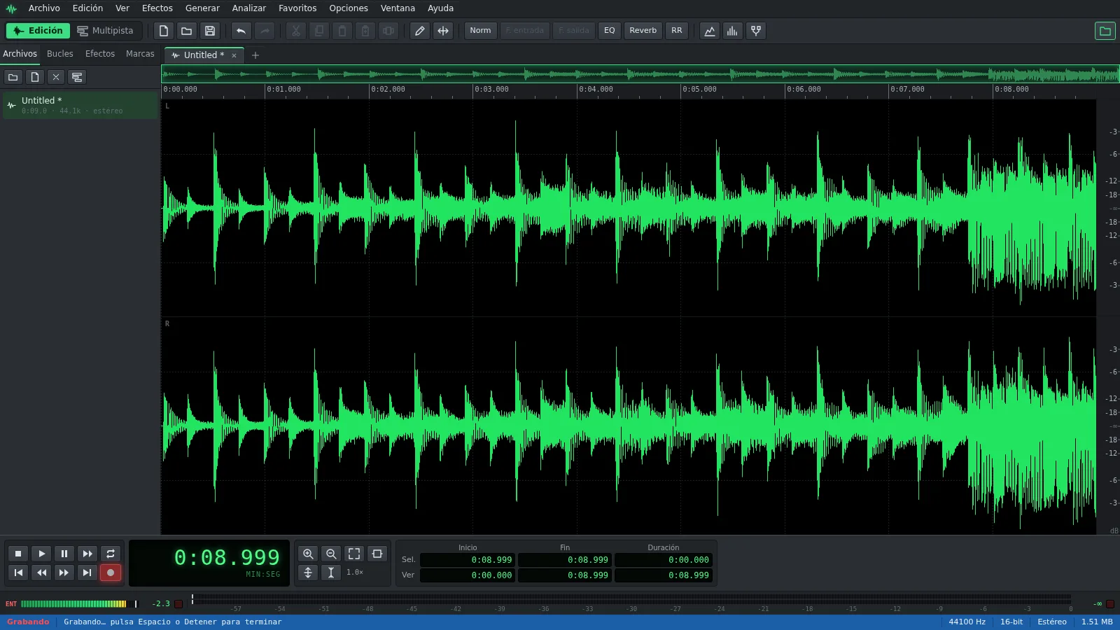Screen dimensions: 1120x630
Task: Toggle the loop playback button
Action: 111,554
